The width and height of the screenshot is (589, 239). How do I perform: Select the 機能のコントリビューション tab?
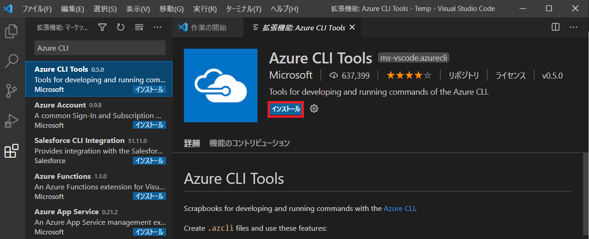[x=249, y=143]
